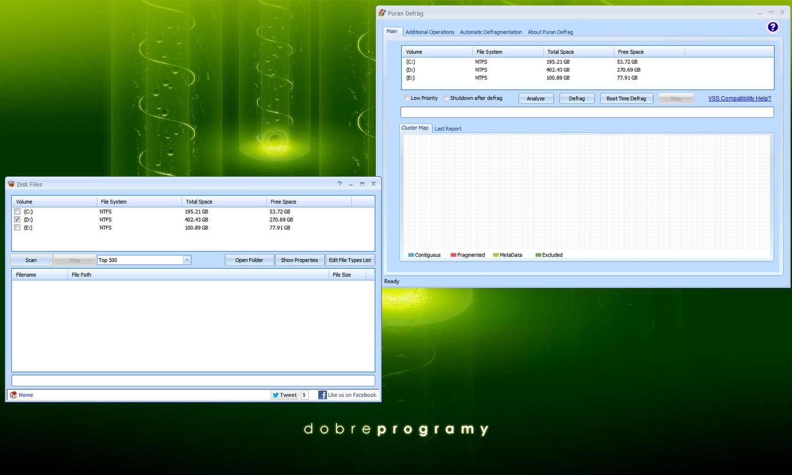
Task: Switch to the Main tab
Action: coord(392,31)
